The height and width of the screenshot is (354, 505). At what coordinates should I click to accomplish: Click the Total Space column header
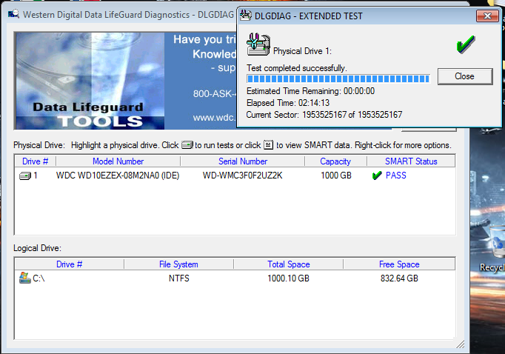[289, 264]
